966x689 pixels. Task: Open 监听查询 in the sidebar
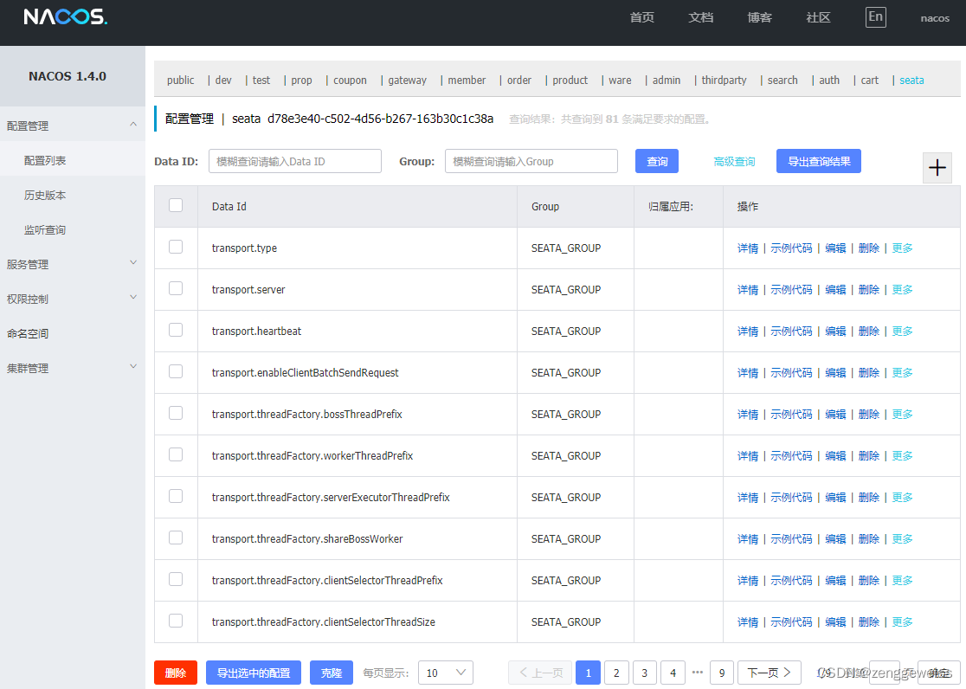coord(45,230)
